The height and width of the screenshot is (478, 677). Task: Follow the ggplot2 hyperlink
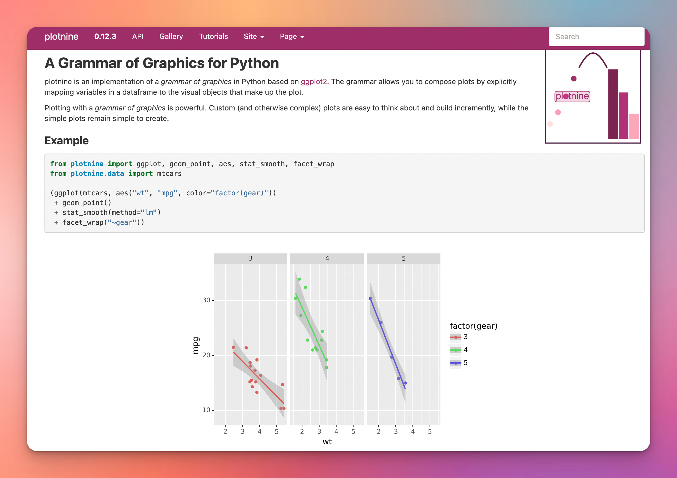click(313, 82)
